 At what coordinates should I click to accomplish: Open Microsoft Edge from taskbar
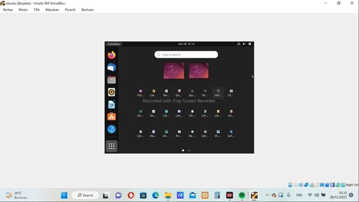pyautogui.click(x=155, y=195)
